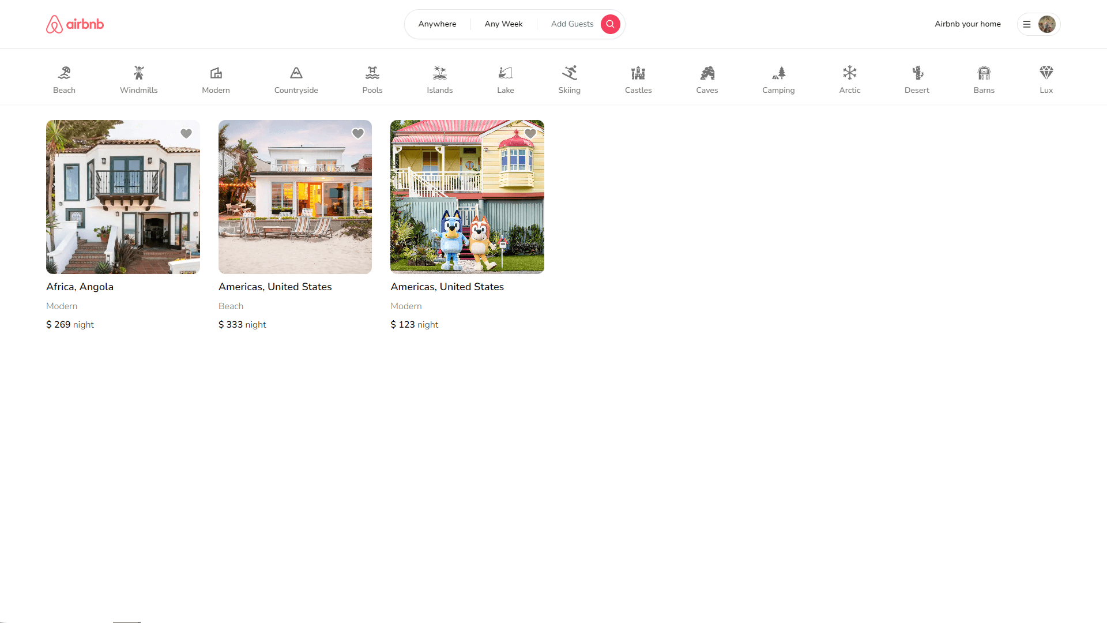This screenshot has width=1107, height=623.
Task: Open the beach house listing photo
Action: [295, 197]
